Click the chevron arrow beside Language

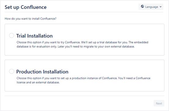click(x=160, y=7)
